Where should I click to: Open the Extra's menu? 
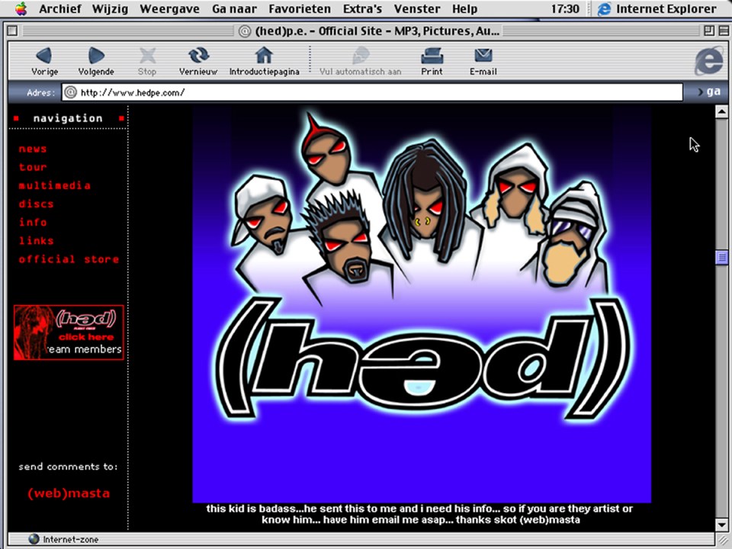pos(362,9)
